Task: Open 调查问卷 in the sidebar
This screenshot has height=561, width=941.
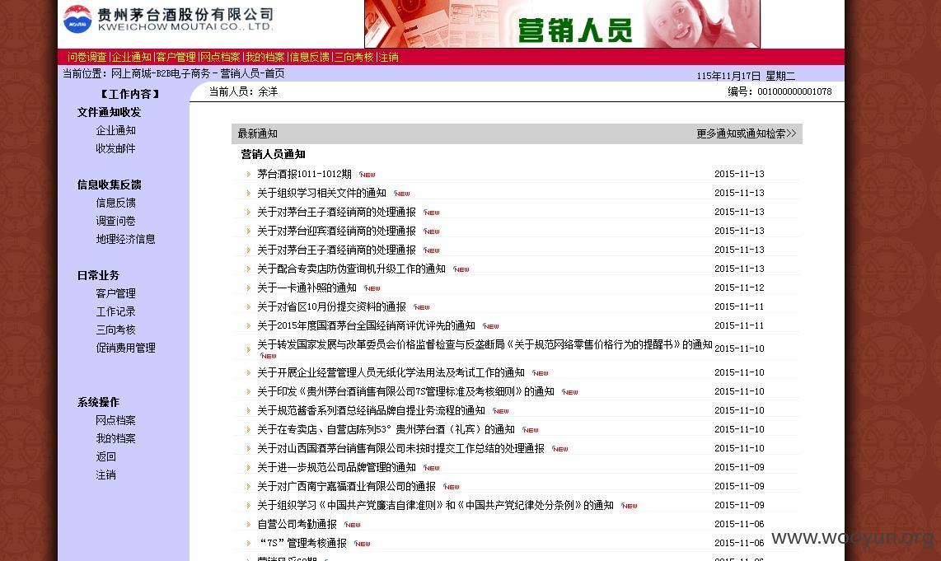Action: [x=116, y=222]
